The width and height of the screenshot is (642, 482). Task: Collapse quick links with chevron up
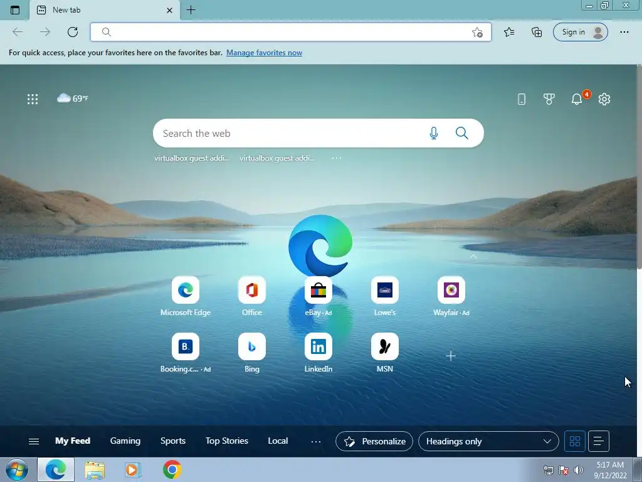tap(473, 257)
